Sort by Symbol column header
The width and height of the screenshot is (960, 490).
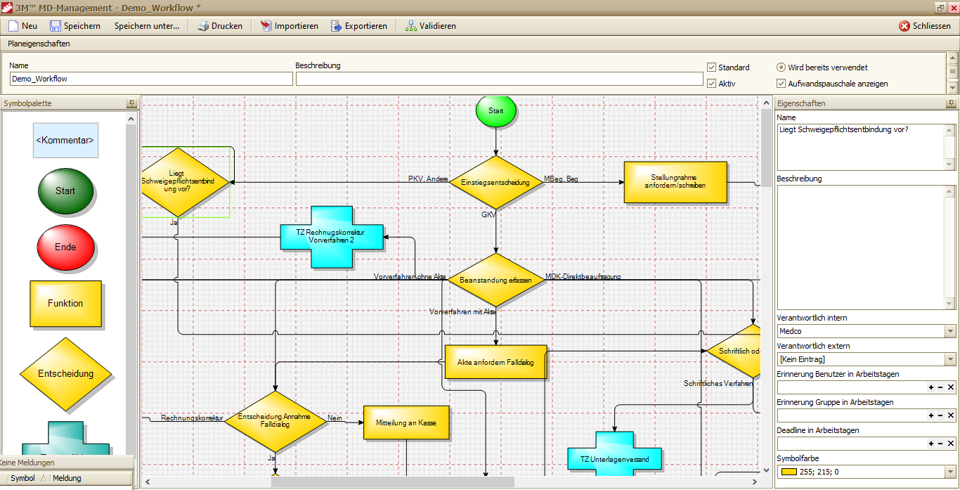point(22,478)
